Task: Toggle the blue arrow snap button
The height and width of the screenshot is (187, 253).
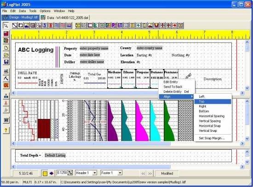Action: [52, 174]
